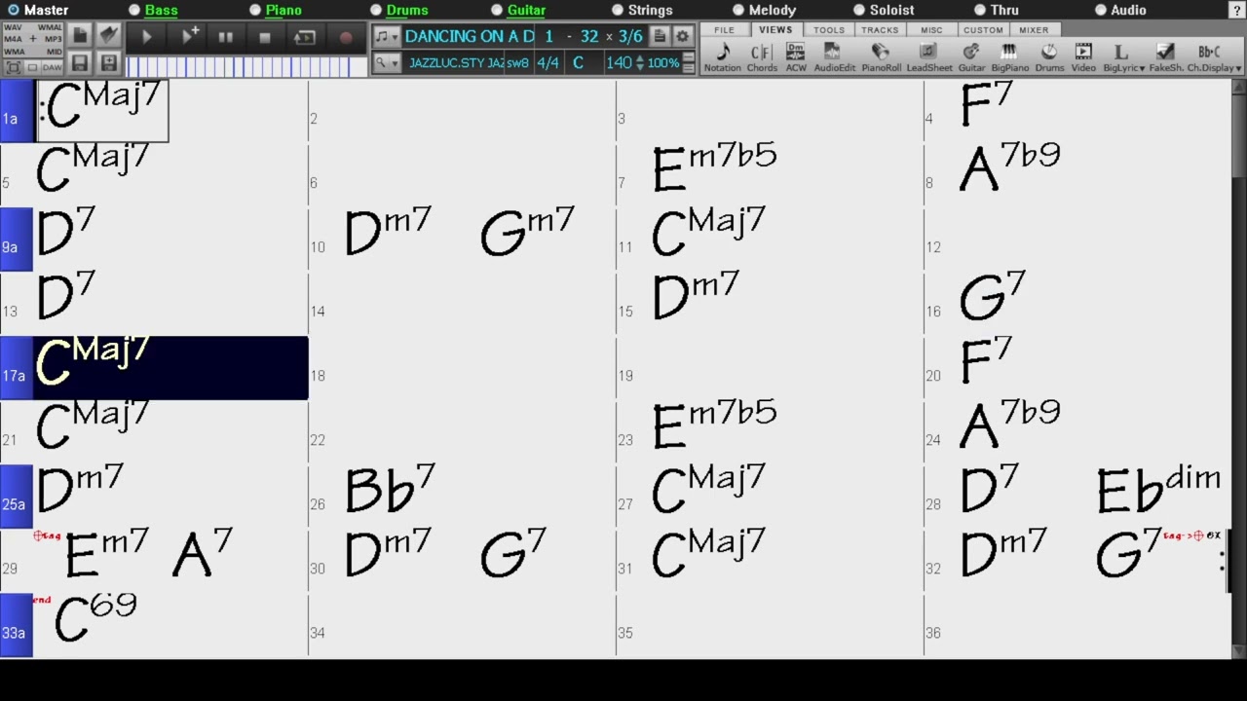Launch the ACW Audio Chord Wizard
This screenshot has height=701, width=1247.
[x=796, y=57]
